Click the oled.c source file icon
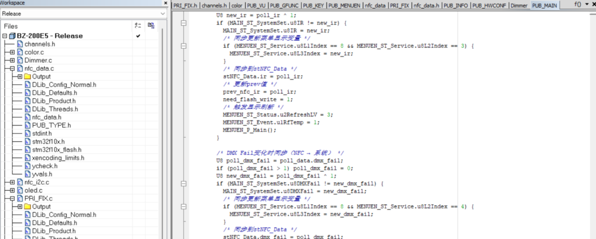596x239 pixels. [x=20, y=190]
